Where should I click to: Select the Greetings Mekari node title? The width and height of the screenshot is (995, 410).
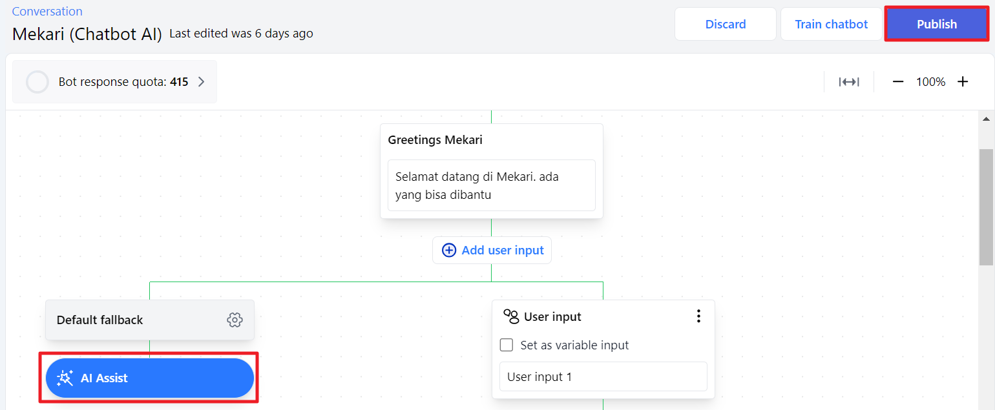[x=435, y=139]
